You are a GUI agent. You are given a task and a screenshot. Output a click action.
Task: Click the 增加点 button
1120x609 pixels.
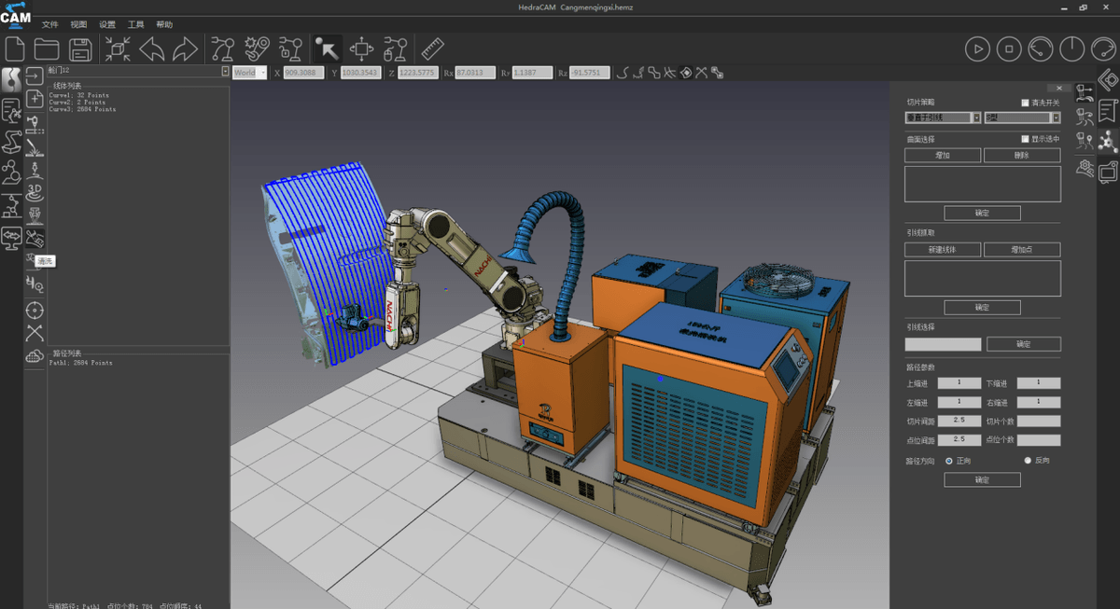click(x=1022, y=250)
